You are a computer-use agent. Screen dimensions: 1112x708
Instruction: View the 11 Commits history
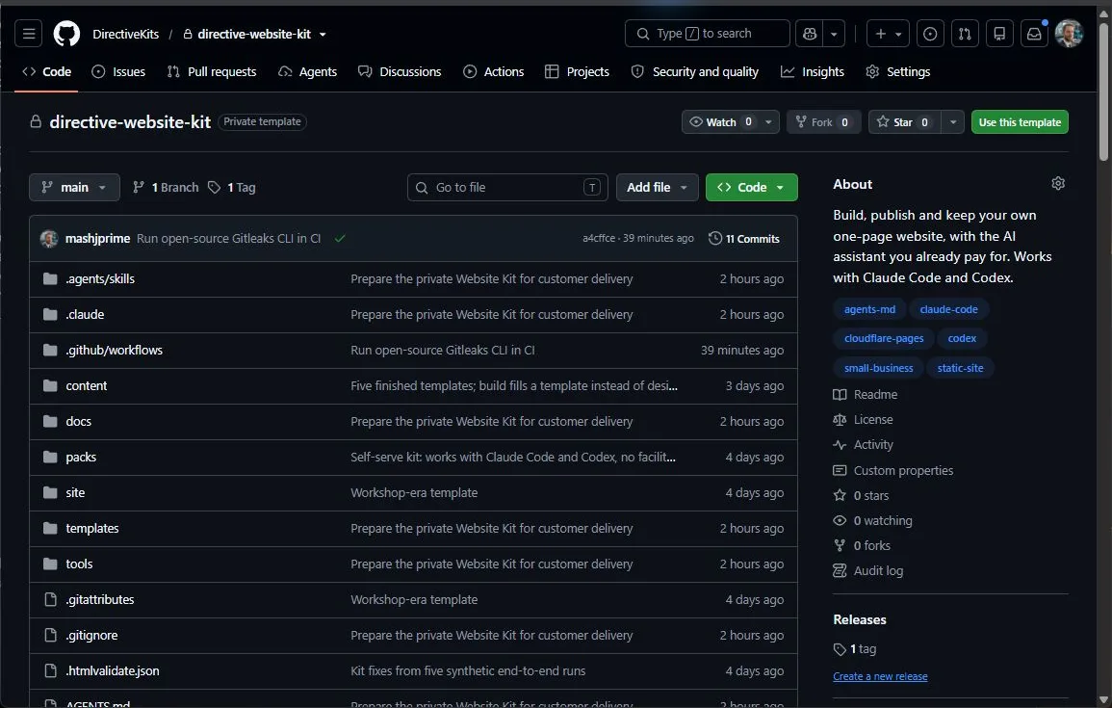tap(744, 238)
